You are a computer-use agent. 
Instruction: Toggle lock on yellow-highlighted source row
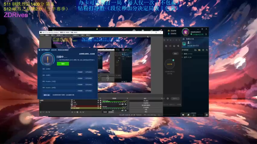coord(101,108)
